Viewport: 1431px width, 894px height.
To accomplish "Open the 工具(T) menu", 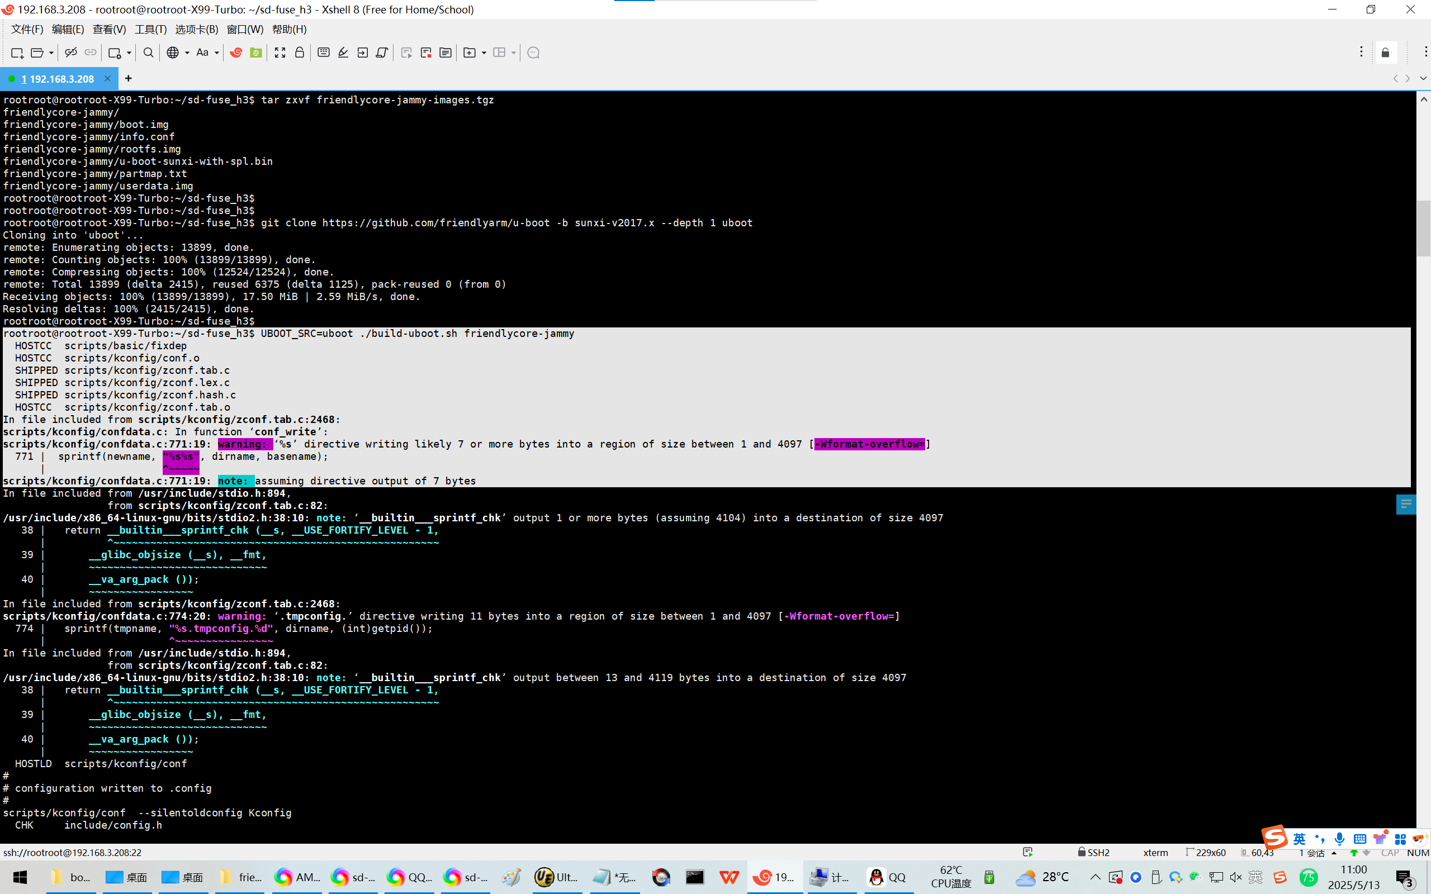I will click(x=150, y=29).
